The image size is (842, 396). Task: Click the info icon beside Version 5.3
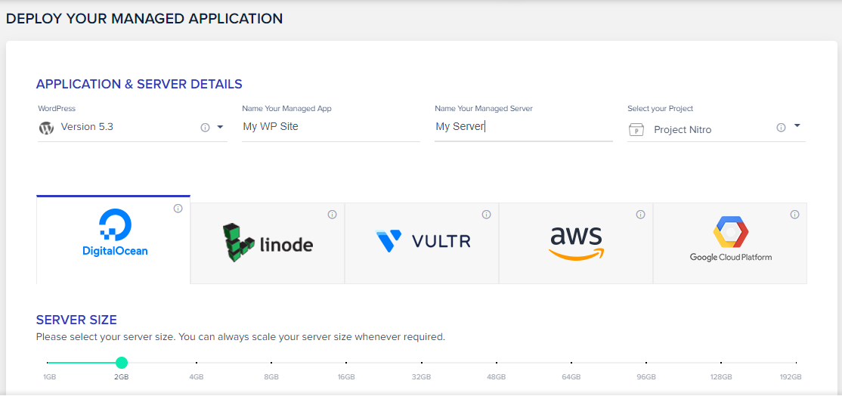(x=205, y=128)
